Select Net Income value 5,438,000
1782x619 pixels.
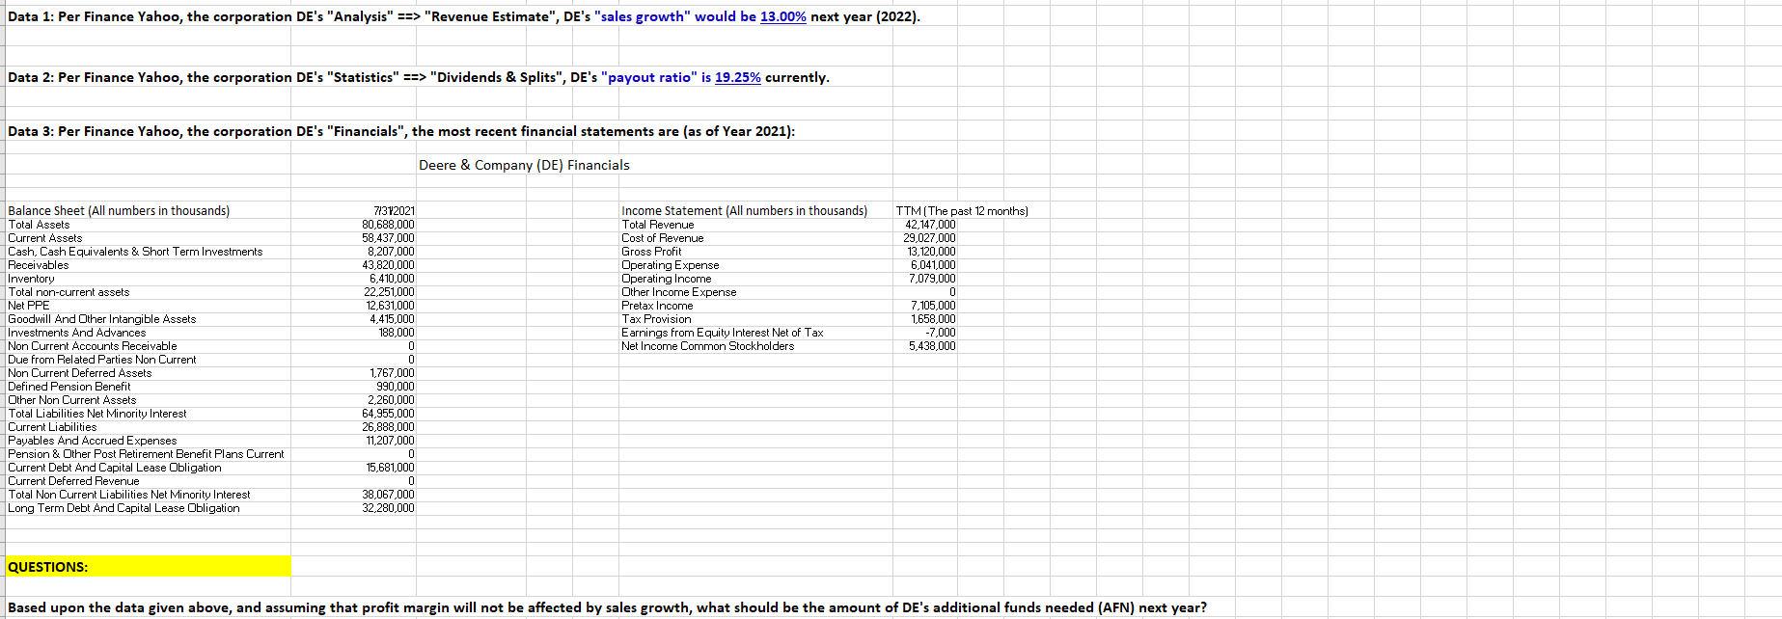point(932,345)
